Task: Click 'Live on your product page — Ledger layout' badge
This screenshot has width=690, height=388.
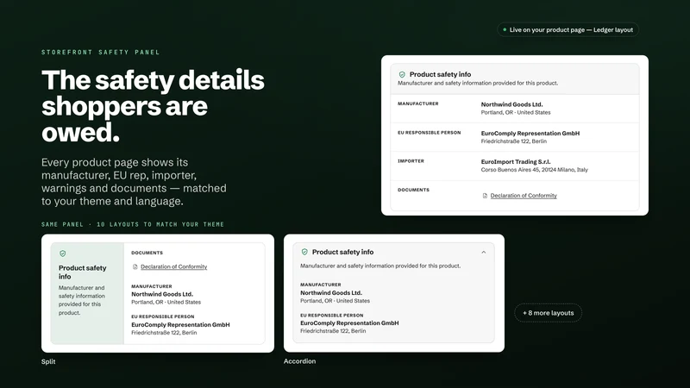Action: point(568,30)
